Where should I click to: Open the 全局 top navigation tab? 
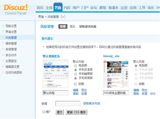[49, 8]
